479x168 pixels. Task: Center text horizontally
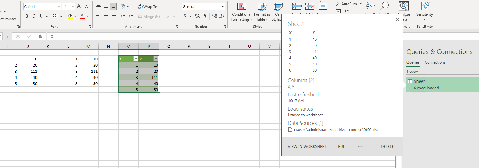106,16
